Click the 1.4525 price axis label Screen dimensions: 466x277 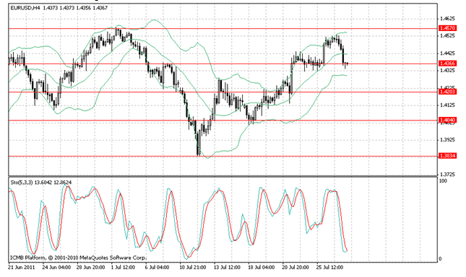[x=447, y=36]
